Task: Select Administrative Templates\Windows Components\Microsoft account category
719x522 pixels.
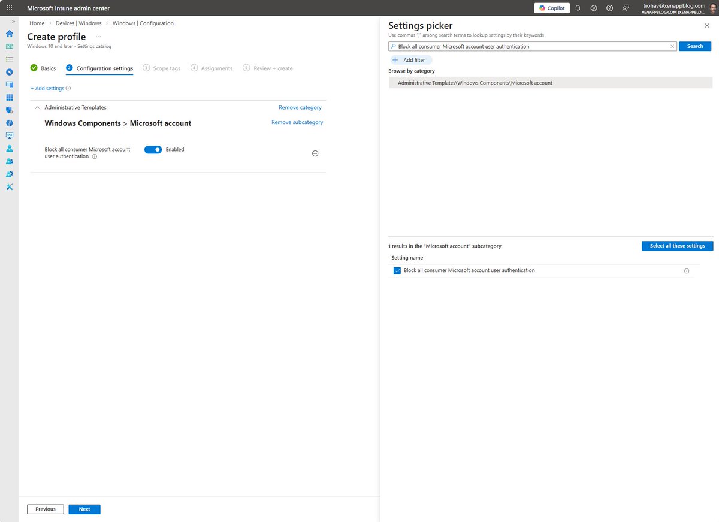Action: [551, 83]
